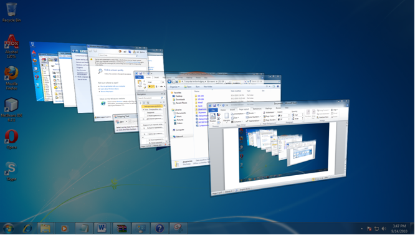The width and height of the screenshot is (415, 235).
Task: Click Save icon in front Word quick access toolbar
Action: [x=214, y=105]
